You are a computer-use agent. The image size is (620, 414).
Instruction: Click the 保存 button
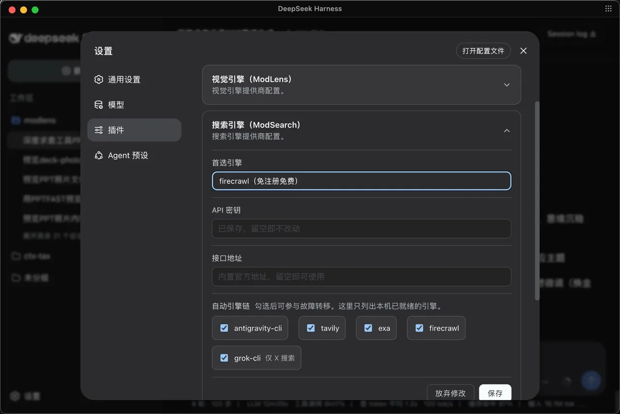click(x=495, y=393)
